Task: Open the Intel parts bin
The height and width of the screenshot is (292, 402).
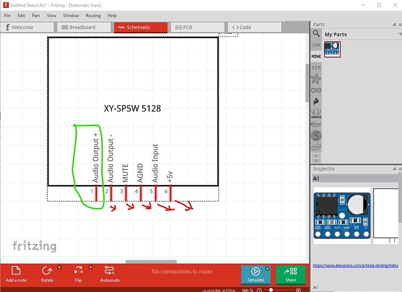Action: click(x=316, y=147)
